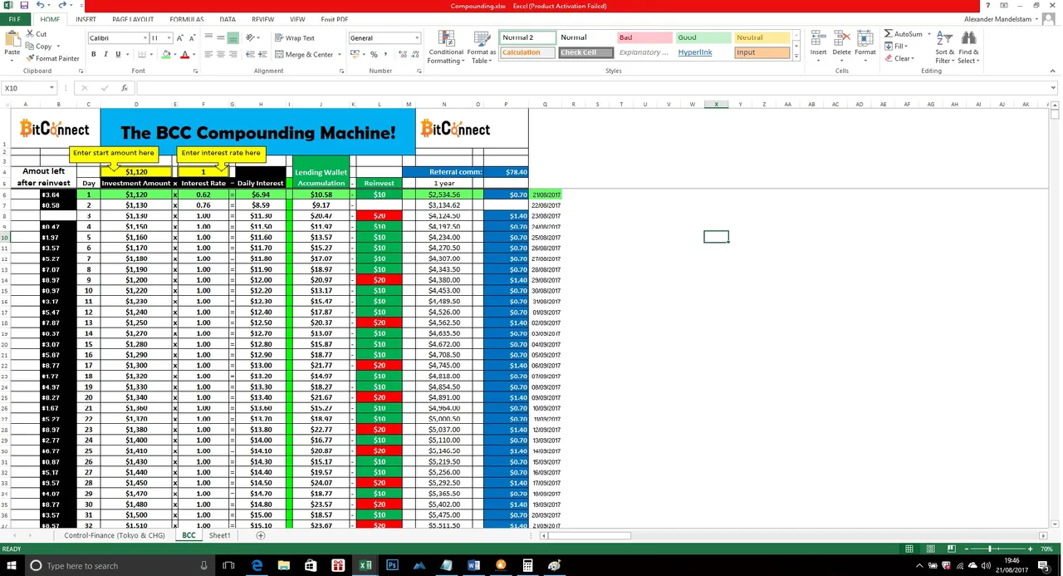Open AutoSum options dropdown arrow
Screen dimensions: 1063x576
click(x=928, y=34)
